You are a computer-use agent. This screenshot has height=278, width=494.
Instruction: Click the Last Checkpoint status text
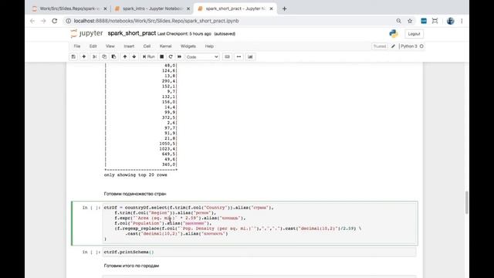[184, 34]
